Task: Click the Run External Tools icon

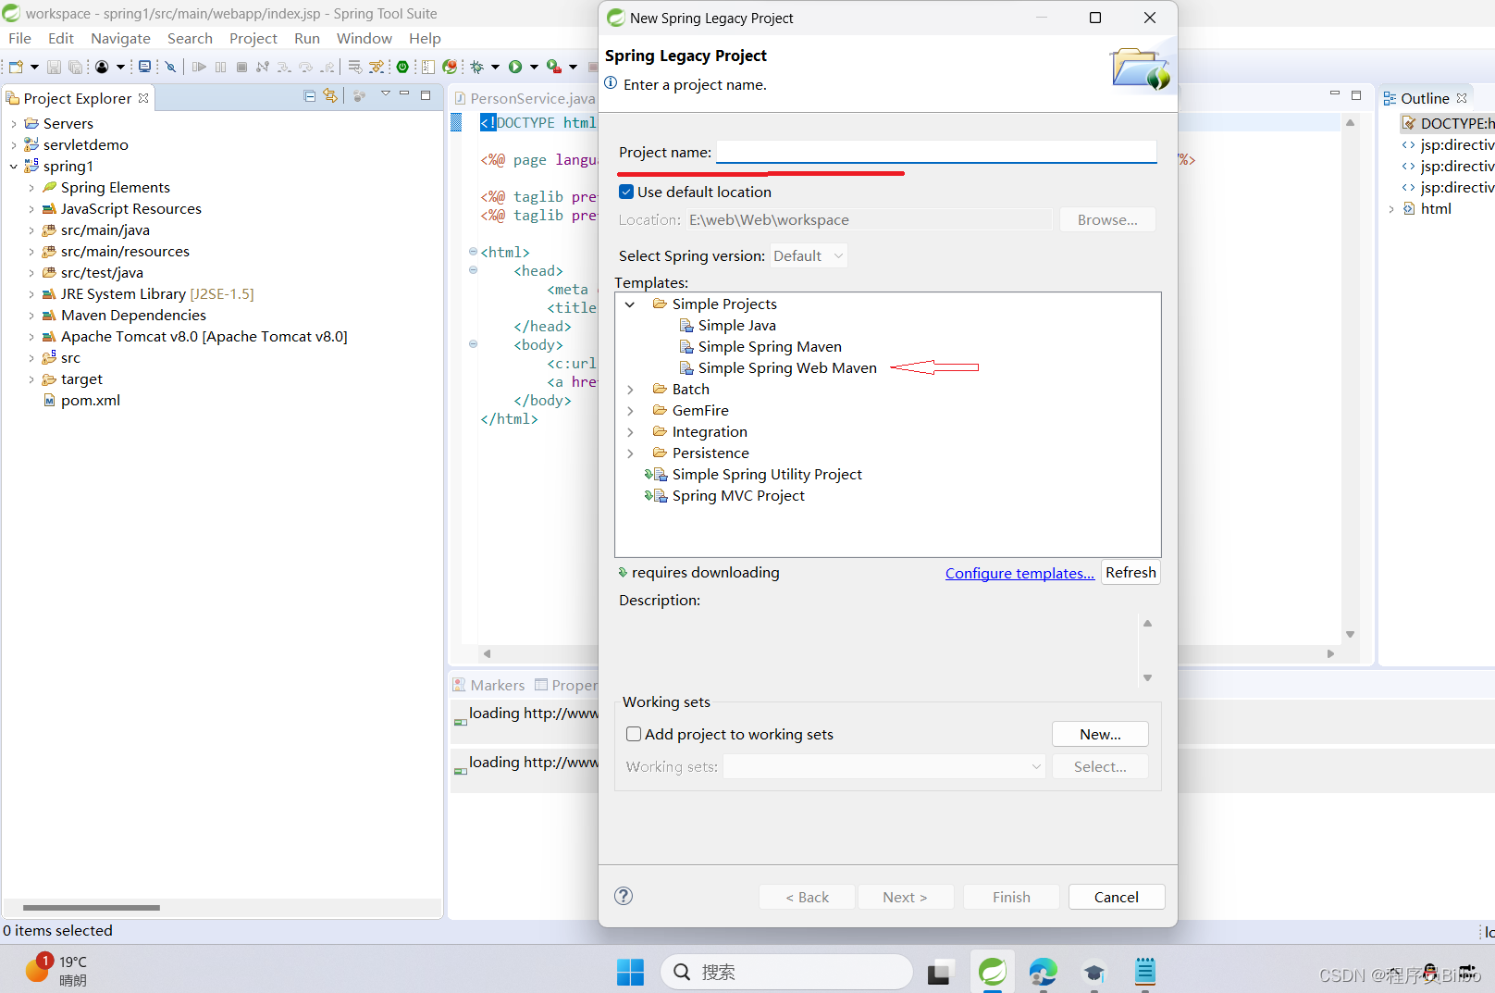Action: (553, 67)
